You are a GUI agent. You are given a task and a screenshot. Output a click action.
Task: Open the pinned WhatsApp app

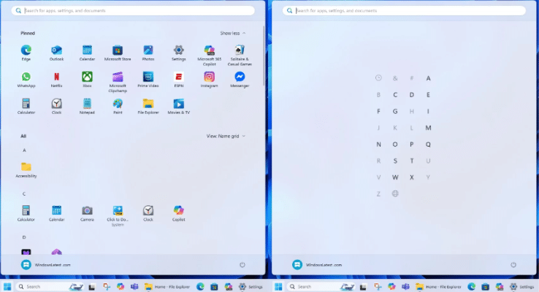click(x=26, y=80)
